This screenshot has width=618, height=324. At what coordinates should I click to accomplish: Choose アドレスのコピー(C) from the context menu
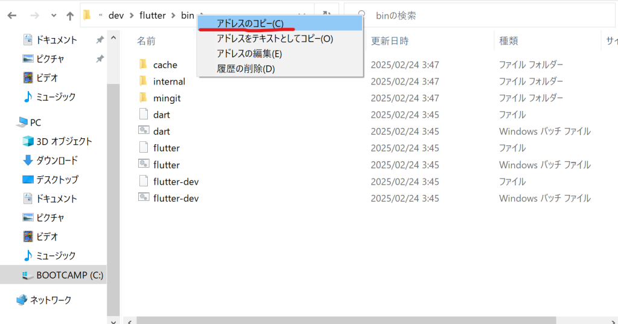[250, 24]
